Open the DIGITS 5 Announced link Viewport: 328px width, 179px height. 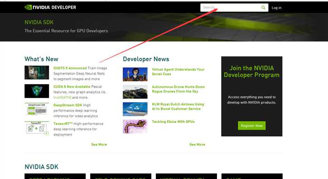pos(70,68)
